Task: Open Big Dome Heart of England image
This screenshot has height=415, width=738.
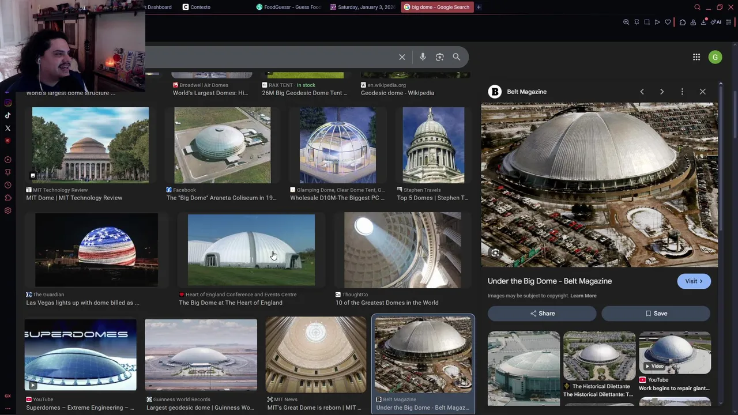Action: pyautogui.click(x=251, y=250)
